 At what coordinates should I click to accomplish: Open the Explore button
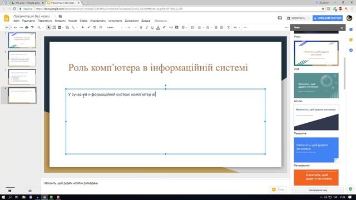tap(278, 189)
